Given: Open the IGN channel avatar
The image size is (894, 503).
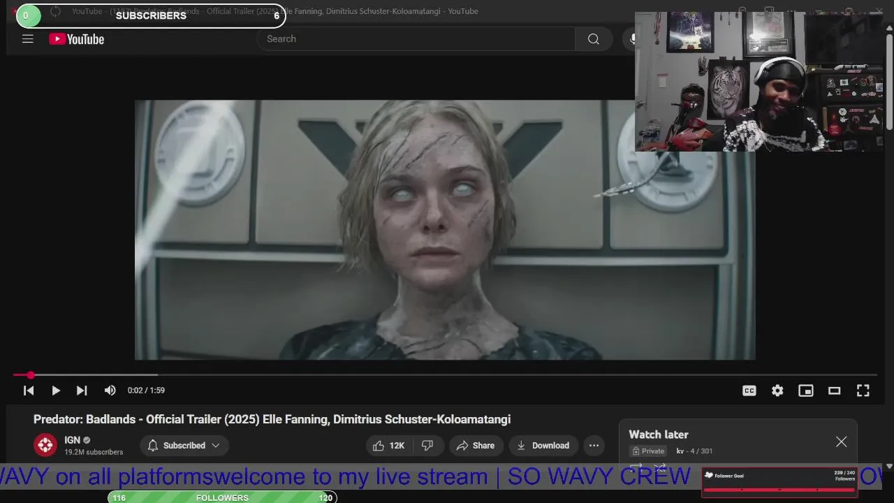Looking at the screenshot, I should 45,445.
